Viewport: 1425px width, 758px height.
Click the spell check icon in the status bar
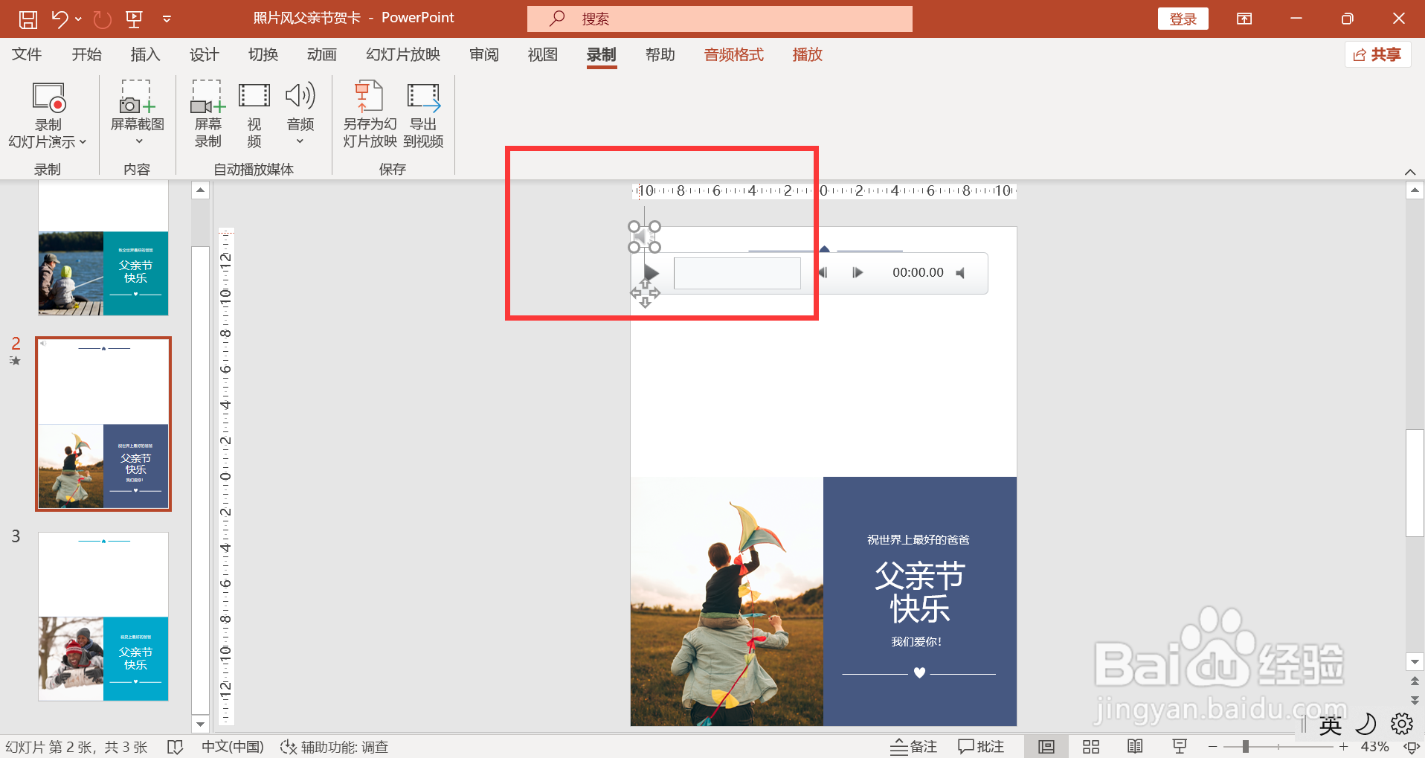175,746
